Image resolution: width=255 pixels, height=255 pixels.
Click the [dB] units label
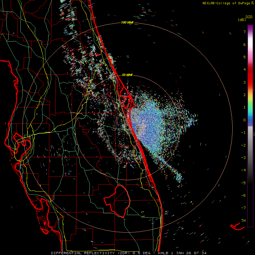coord(242,20)
